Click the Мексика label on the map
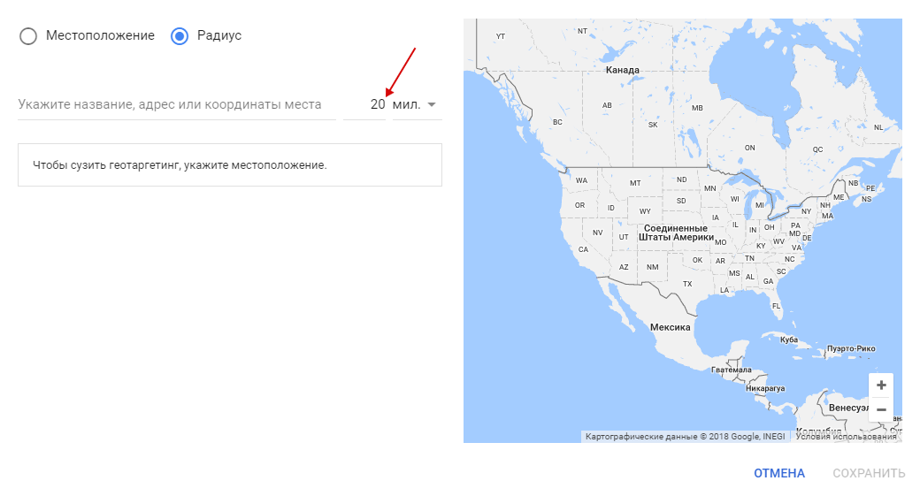This screenshot has width=920, height=496. pos(670,327)
